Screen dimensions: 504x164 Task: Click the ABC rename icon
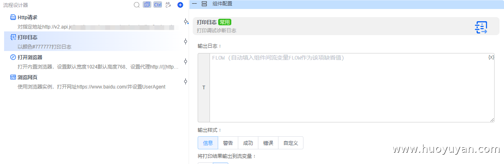point(168,5)
